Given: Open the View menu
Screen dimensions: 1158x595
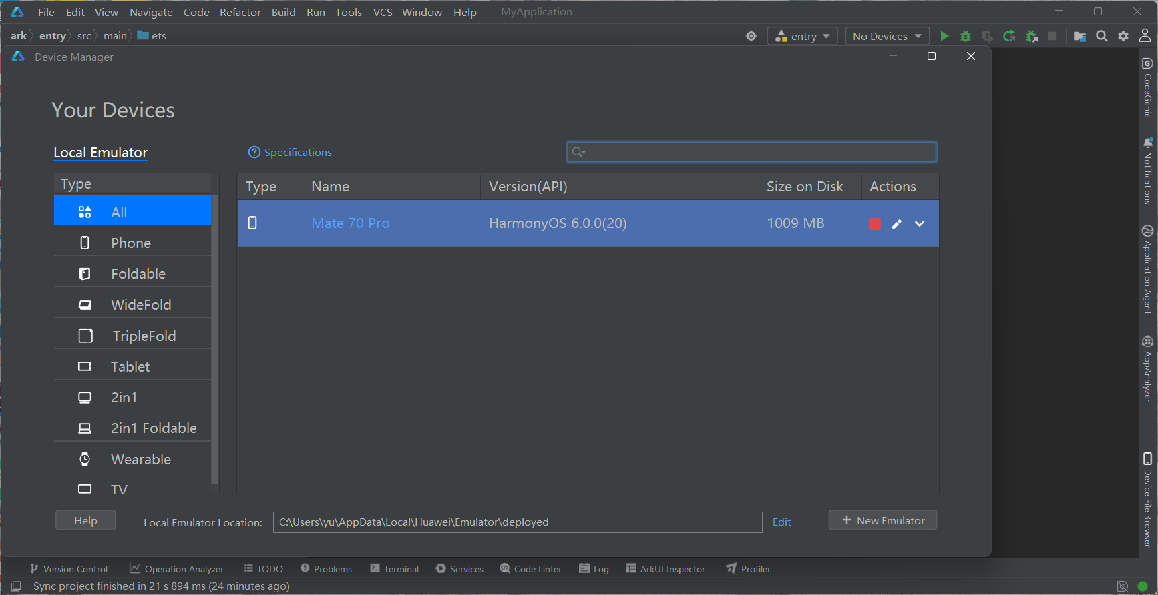Looking at the screenshot, I should 106,12.
